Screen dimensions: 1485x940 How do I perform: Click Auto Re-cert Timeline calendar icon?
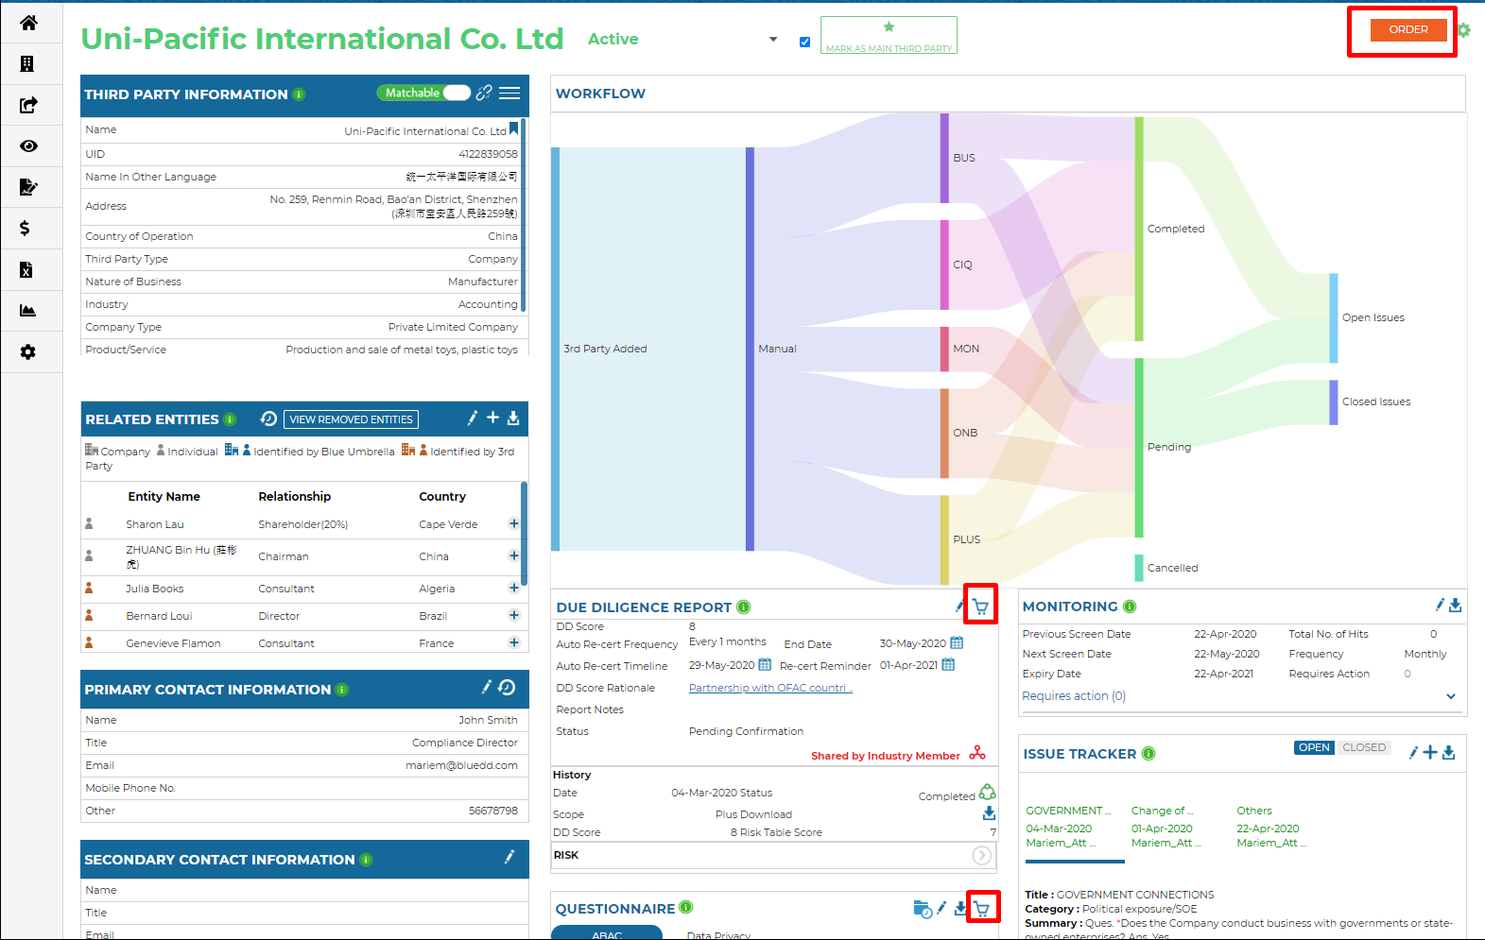(x=765, y=665)
